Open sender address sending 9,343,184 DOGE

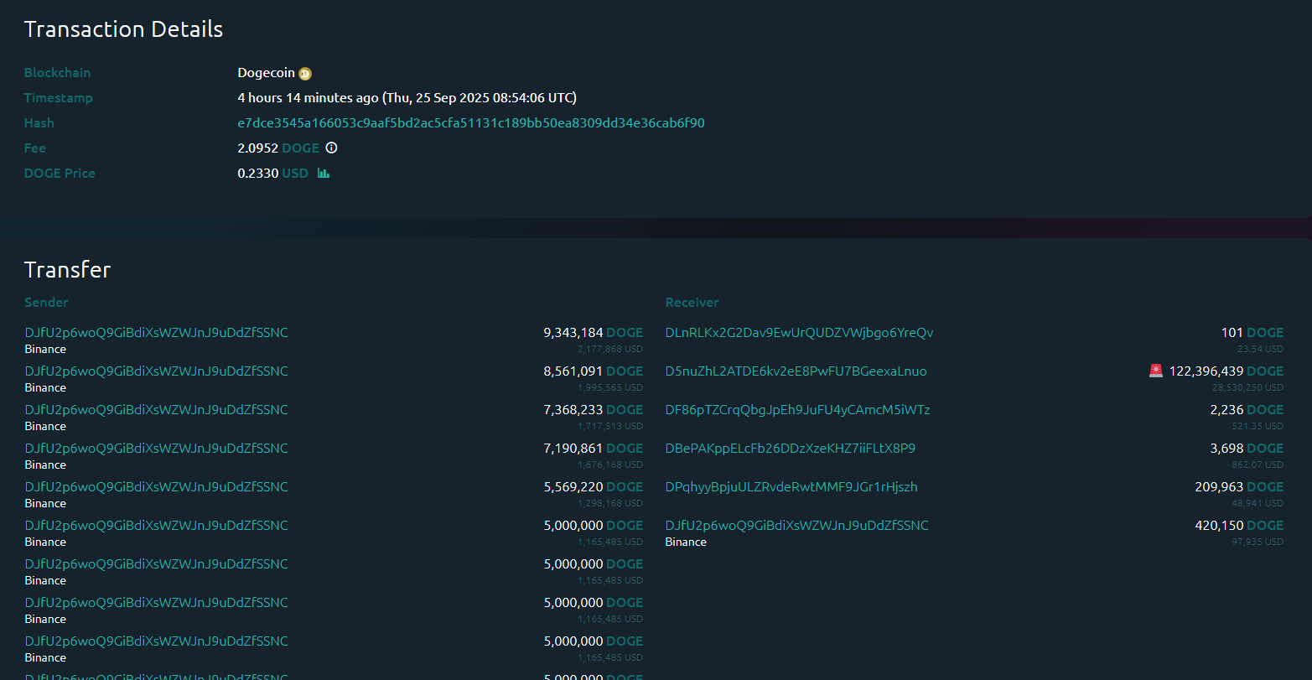(x=156, y=333)
